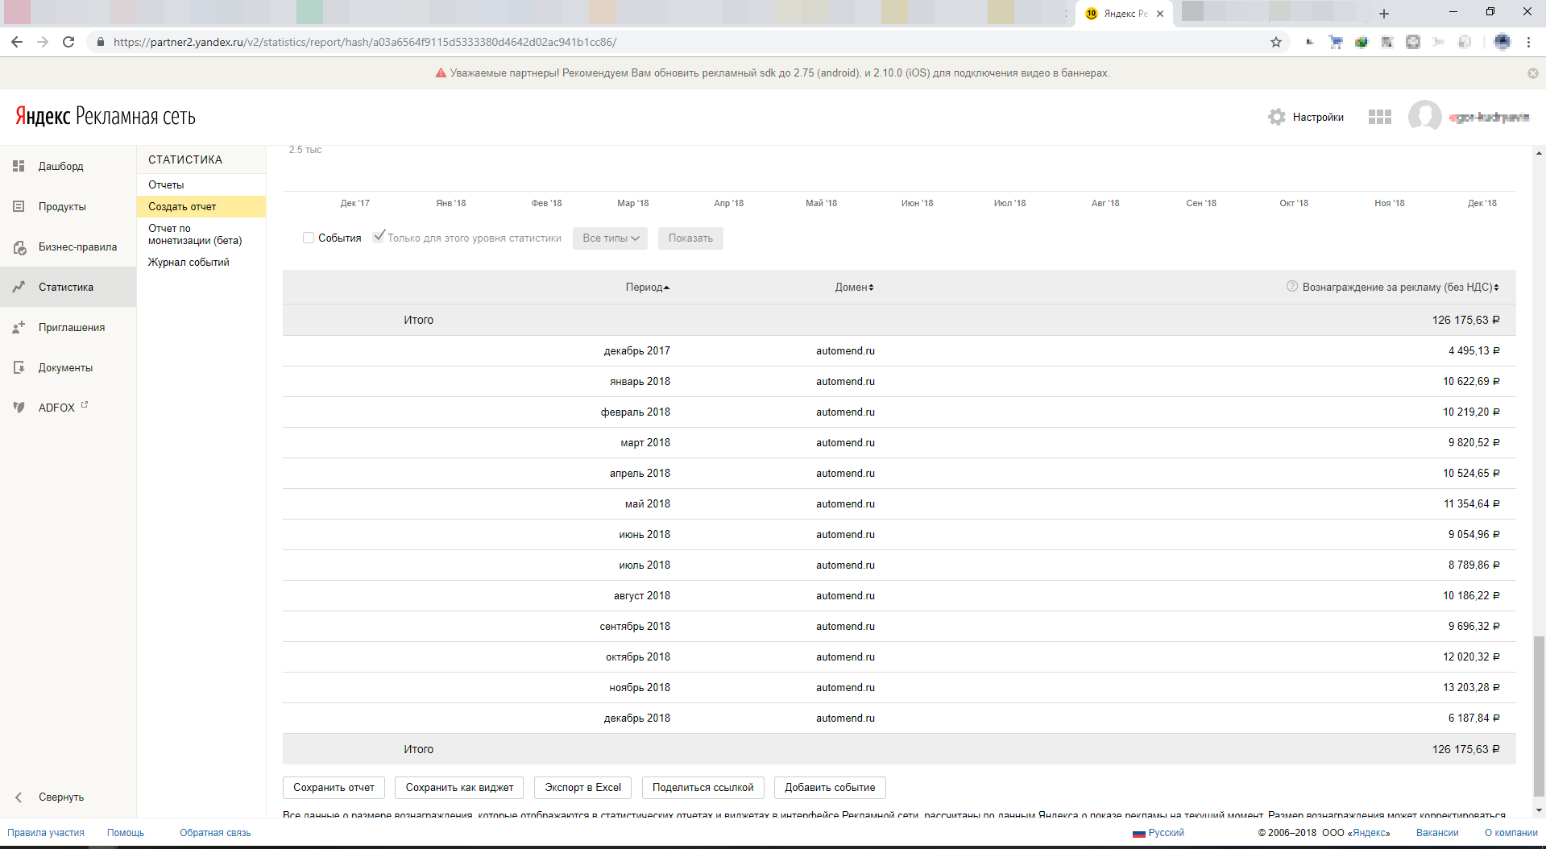The image size is (1546, 849).
Task: Open Chrome three-dot menu
Action: point(1528,42)
